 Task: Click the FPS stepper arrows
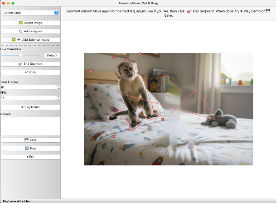(58, 98)
